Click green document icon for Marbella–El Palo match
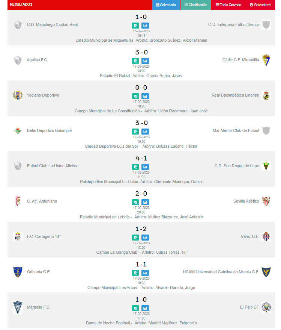 pyautogui.click(x=135, y=308)
